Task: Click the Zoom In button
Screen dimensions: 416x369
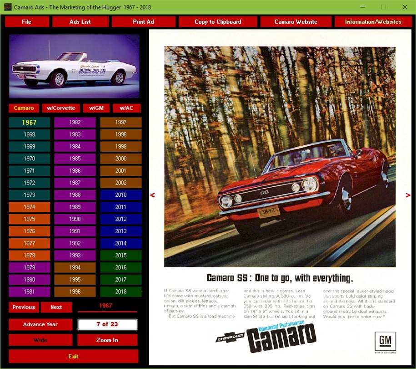Action: [x=107, y=340]
